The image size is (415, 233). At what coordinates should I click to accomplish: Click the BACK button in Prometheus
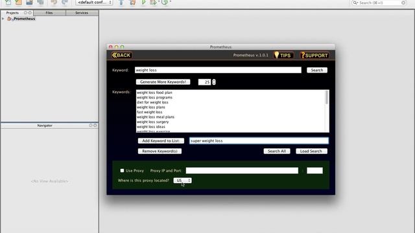click(x=122, y=55)
